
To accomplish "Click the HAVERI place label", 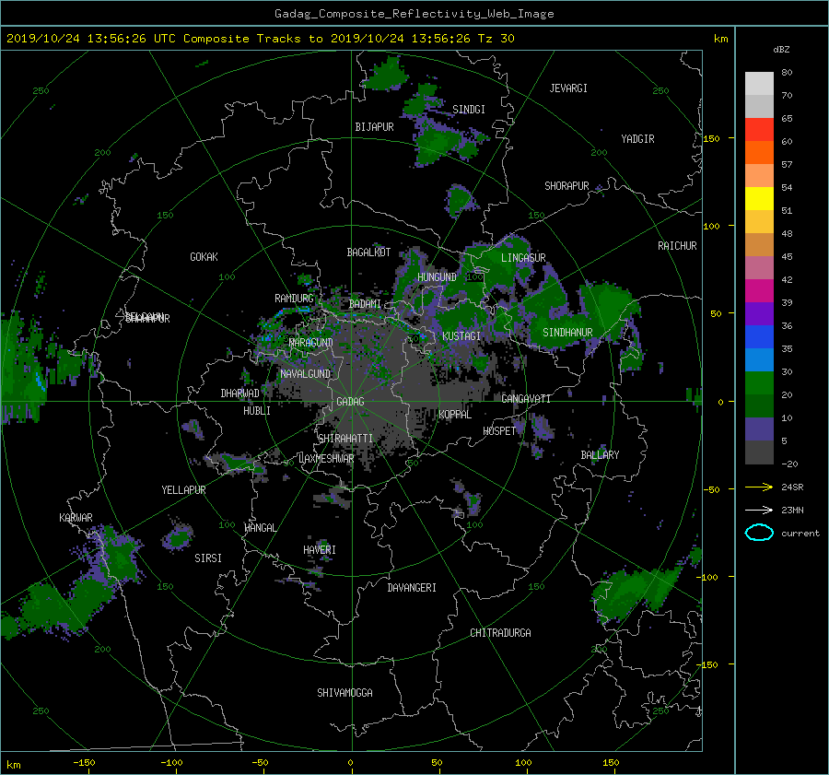I will pyautogui.click(x=320, y=550).
